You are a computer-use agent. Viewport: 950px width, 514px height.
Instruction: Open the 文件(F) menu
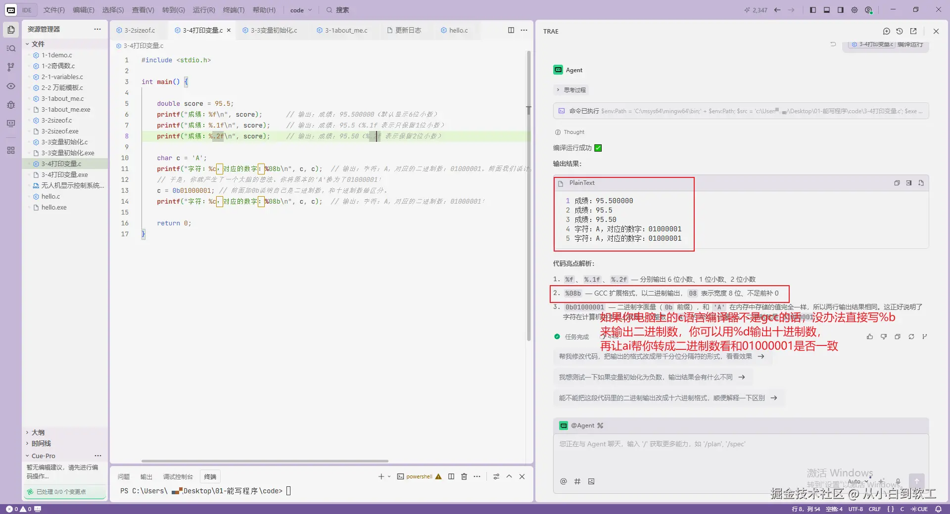pos(54,10)
